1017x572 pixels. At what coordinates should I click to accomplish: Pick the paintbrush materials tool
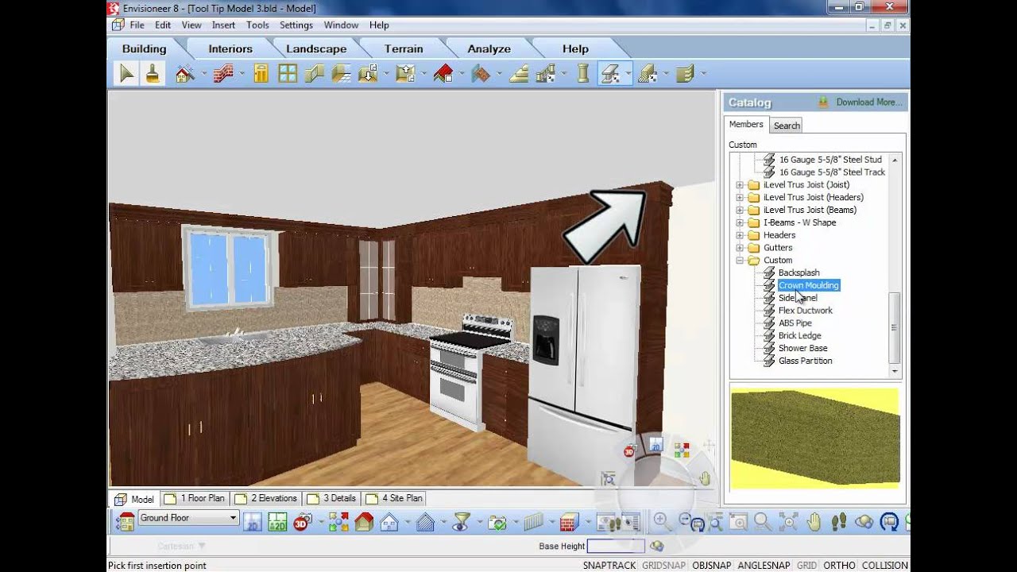pos(153,74)
